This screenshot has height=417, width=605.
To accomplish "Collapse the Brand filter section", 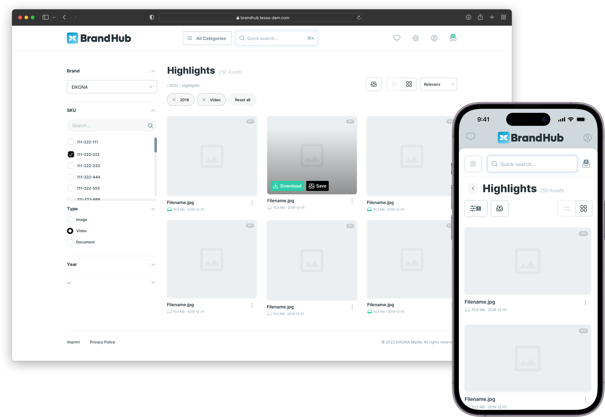I will pyautogui.click(x=153, y=71).
